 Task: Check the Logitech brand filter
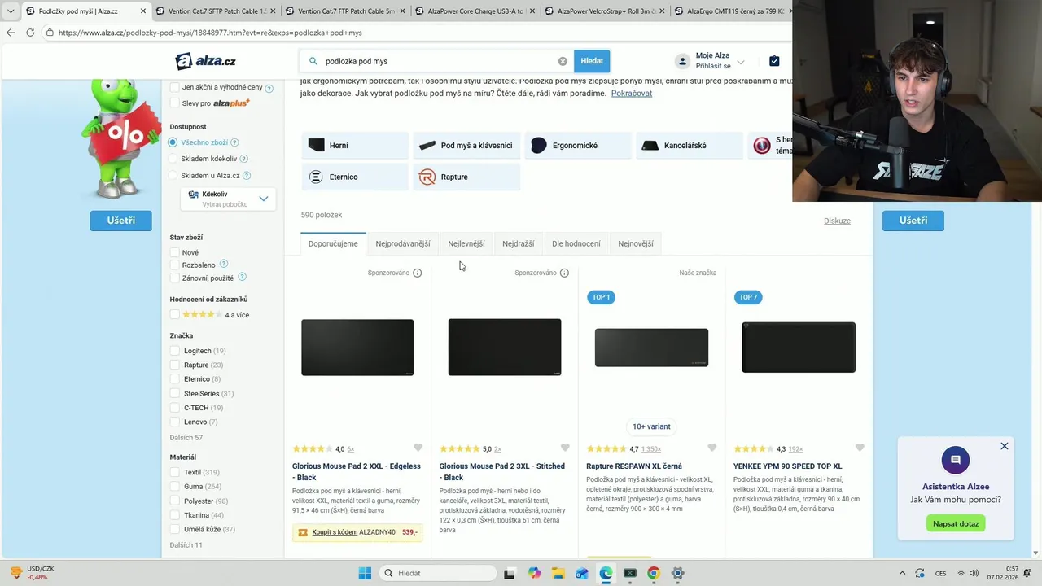(x=174, y=351)
